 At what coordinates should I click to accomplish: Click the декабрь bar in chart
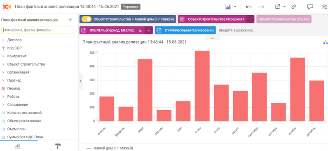click(317, 101)
